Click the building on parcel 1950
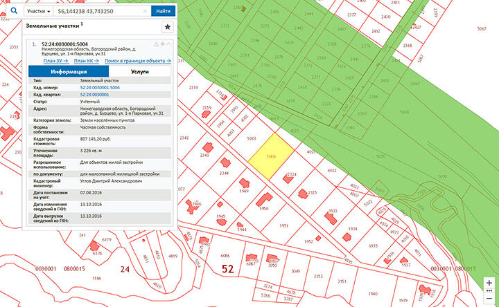 pos(264,200)
